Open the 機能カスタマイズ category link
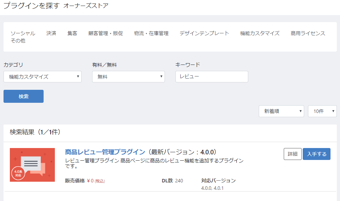Image resolution: width=340 pixels, height=201 pixels. 260,33
